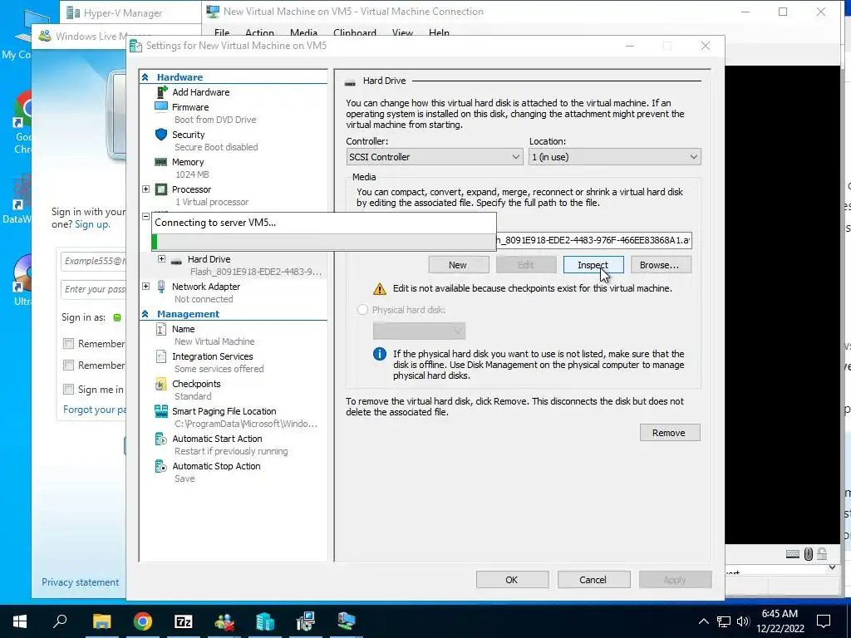This screenshot has width=851, height=638.
Task: Click the Forgot your password link
Action: [x=95, y=410]
